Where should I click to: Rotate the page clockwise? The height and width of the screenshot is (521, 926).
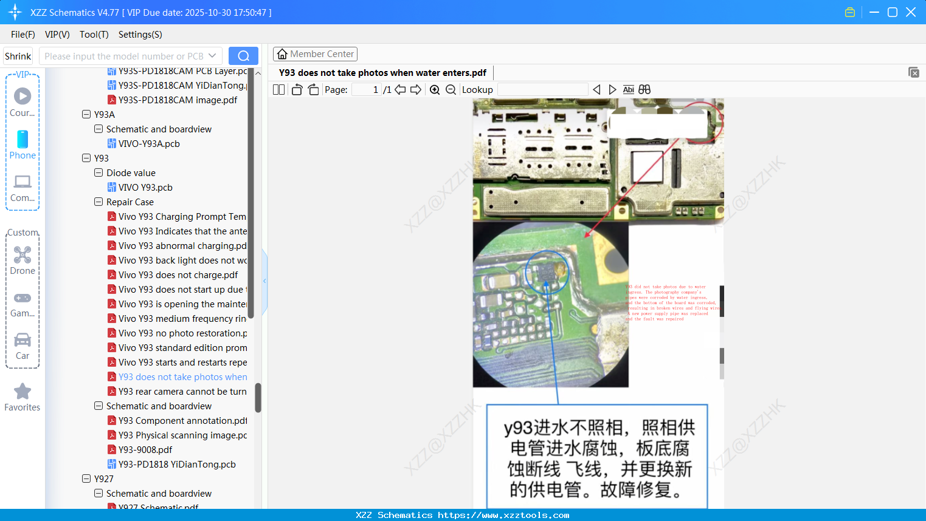click(313, 90)
